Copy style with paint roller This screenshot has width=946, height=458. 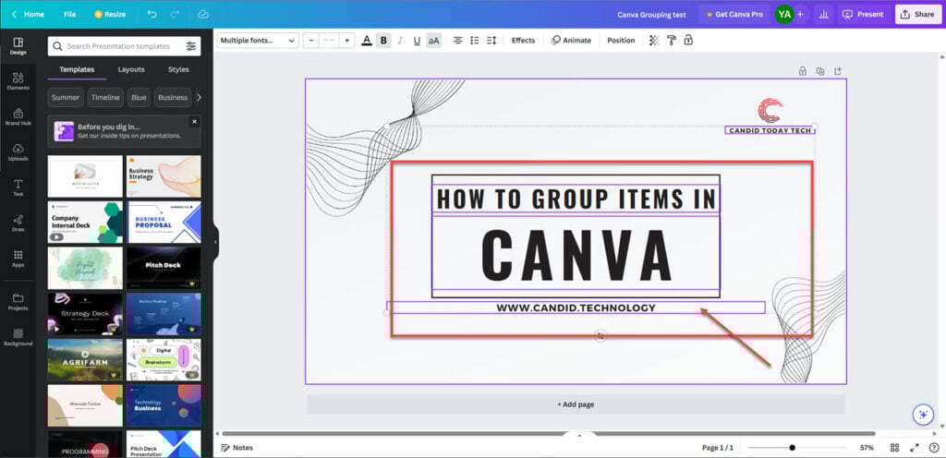(x=672, y=41)
